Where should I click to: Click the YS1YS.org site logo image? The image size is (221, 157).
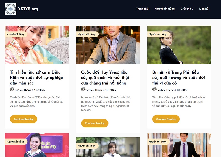click(x=10, y=9)
